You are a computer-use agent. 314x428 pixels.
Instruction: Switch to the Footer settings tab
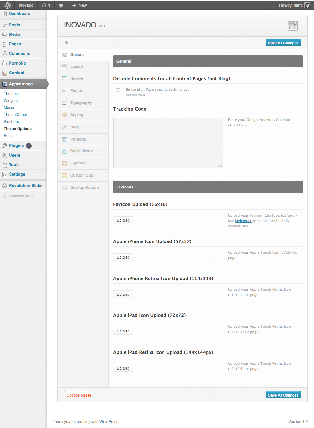(77, 91)
